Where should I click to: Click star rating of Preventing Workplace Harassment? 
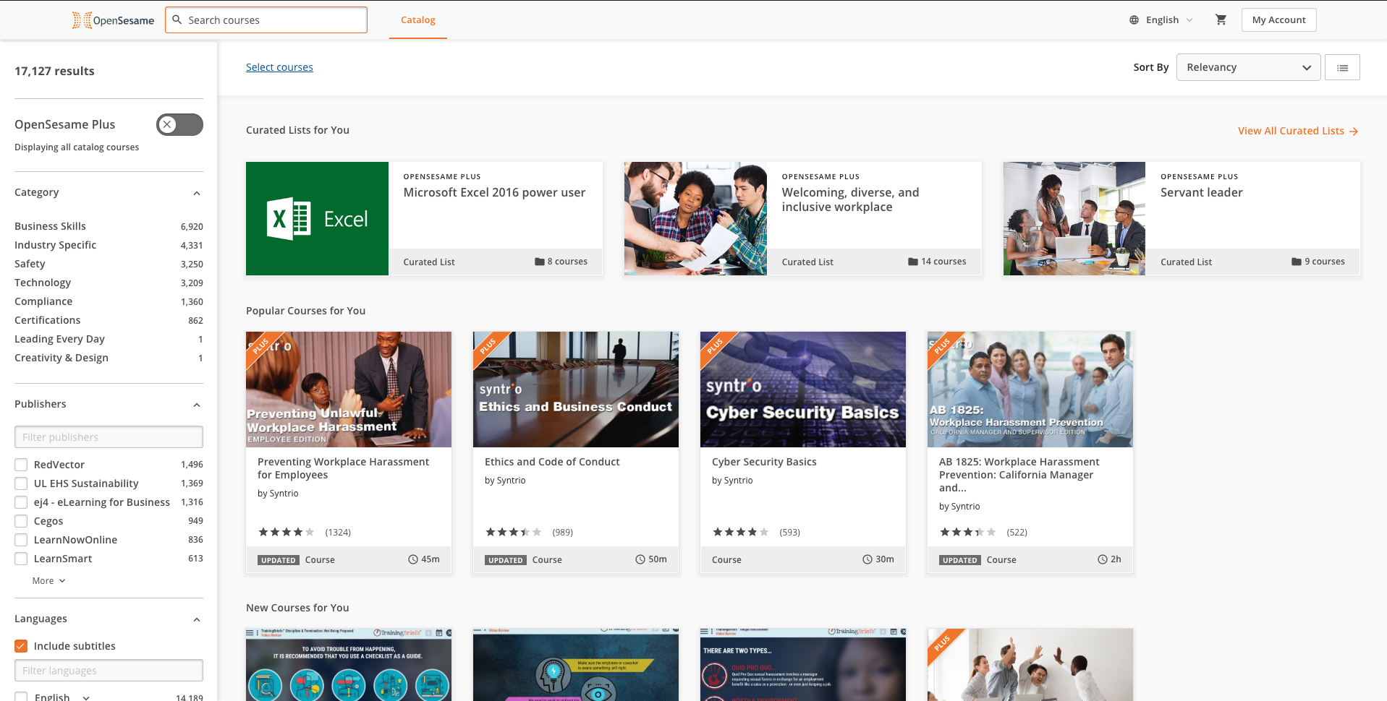pos(287,532)
